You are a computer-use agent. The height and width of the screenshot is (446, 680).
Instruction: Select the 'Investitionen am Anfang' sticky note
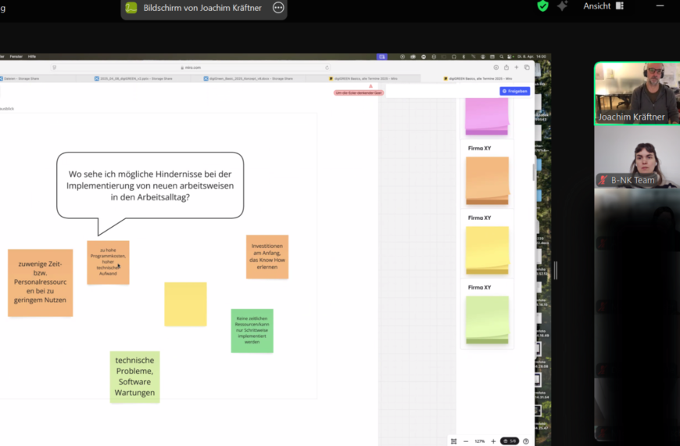[267, 257]
